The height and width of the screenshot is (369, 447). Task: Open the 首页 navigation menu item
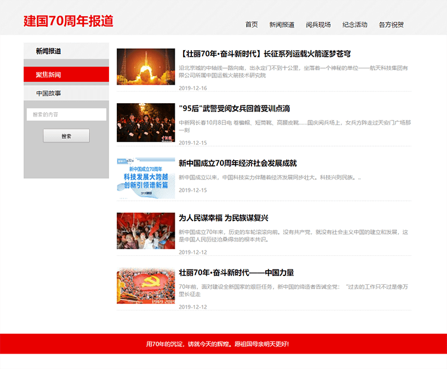tap(252, 24)
